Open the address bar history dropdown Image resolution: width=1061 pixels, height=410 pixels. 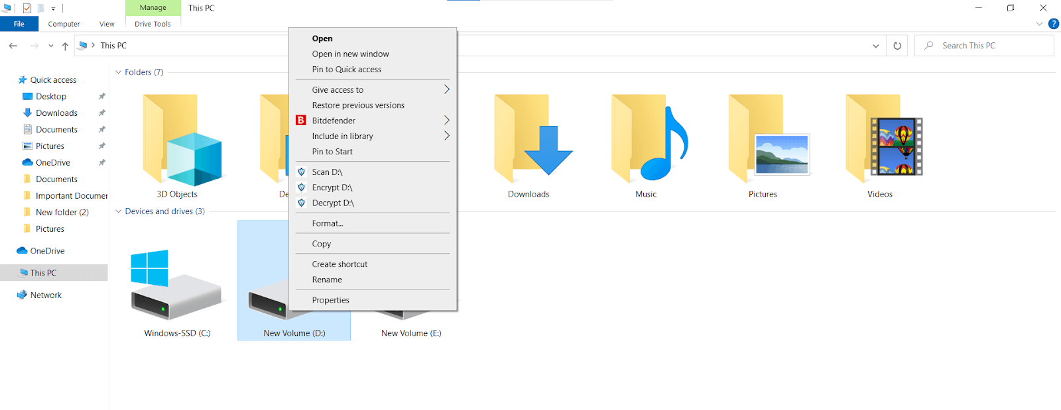[x=875, y=46]
